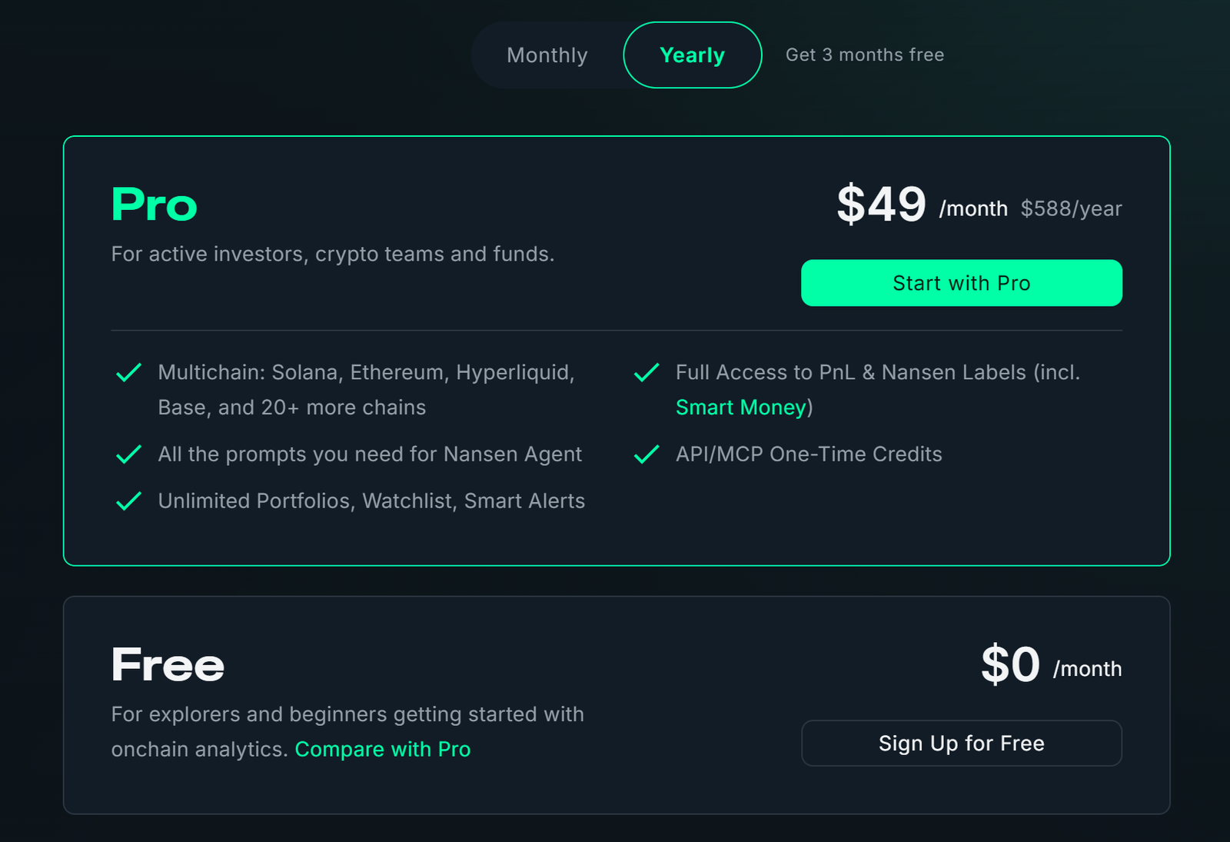The image size is (1230, 842).
Task: Click the checkmark beside the Multichain feature
Action: click(x=128, y=372)
